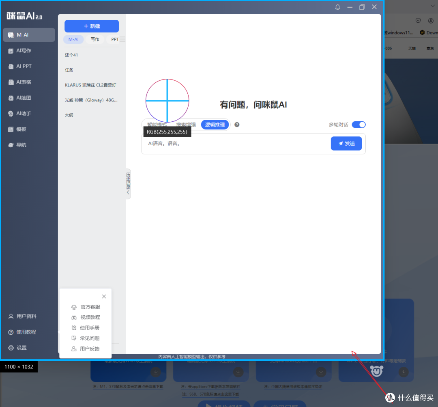438x407 pixels.
Task: Toggle the 多轮对话 switch
Action: tap(359, 125)
